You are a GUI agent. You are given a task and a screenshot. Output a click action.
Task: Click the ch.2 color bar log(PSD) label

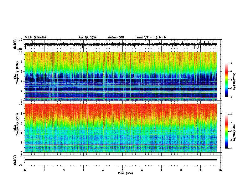pos(235,133)
